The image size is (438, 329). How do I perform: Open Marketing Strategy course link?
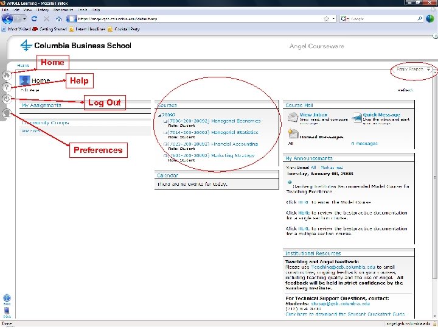coord(211,155)
